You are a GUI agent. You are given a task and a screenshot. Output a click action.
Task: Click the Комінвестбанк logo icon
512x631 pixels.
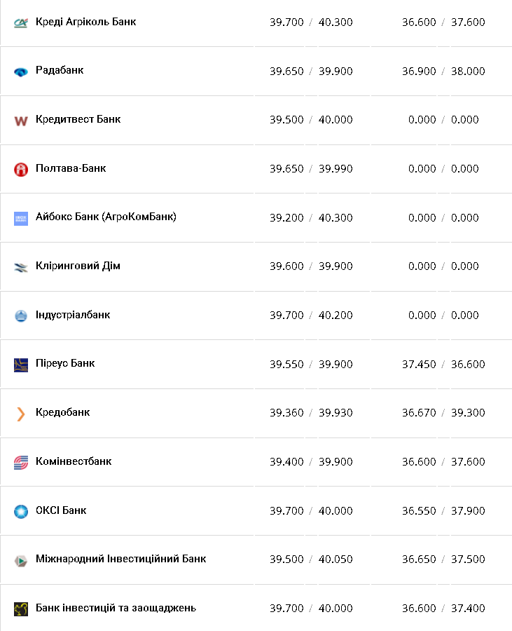pos(21,462)
